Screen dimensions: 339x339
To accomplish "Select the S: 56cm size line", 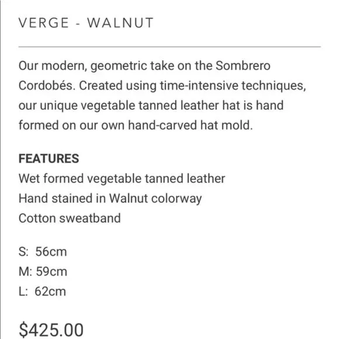I will (43, 252).
